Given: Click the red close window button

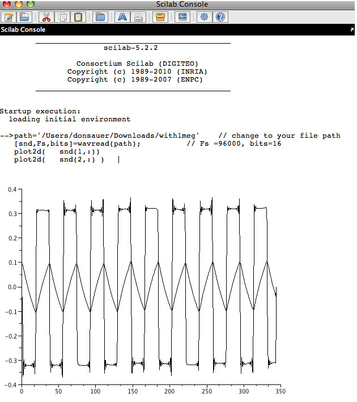Looking at the screenshot, I should pos(7,4).
